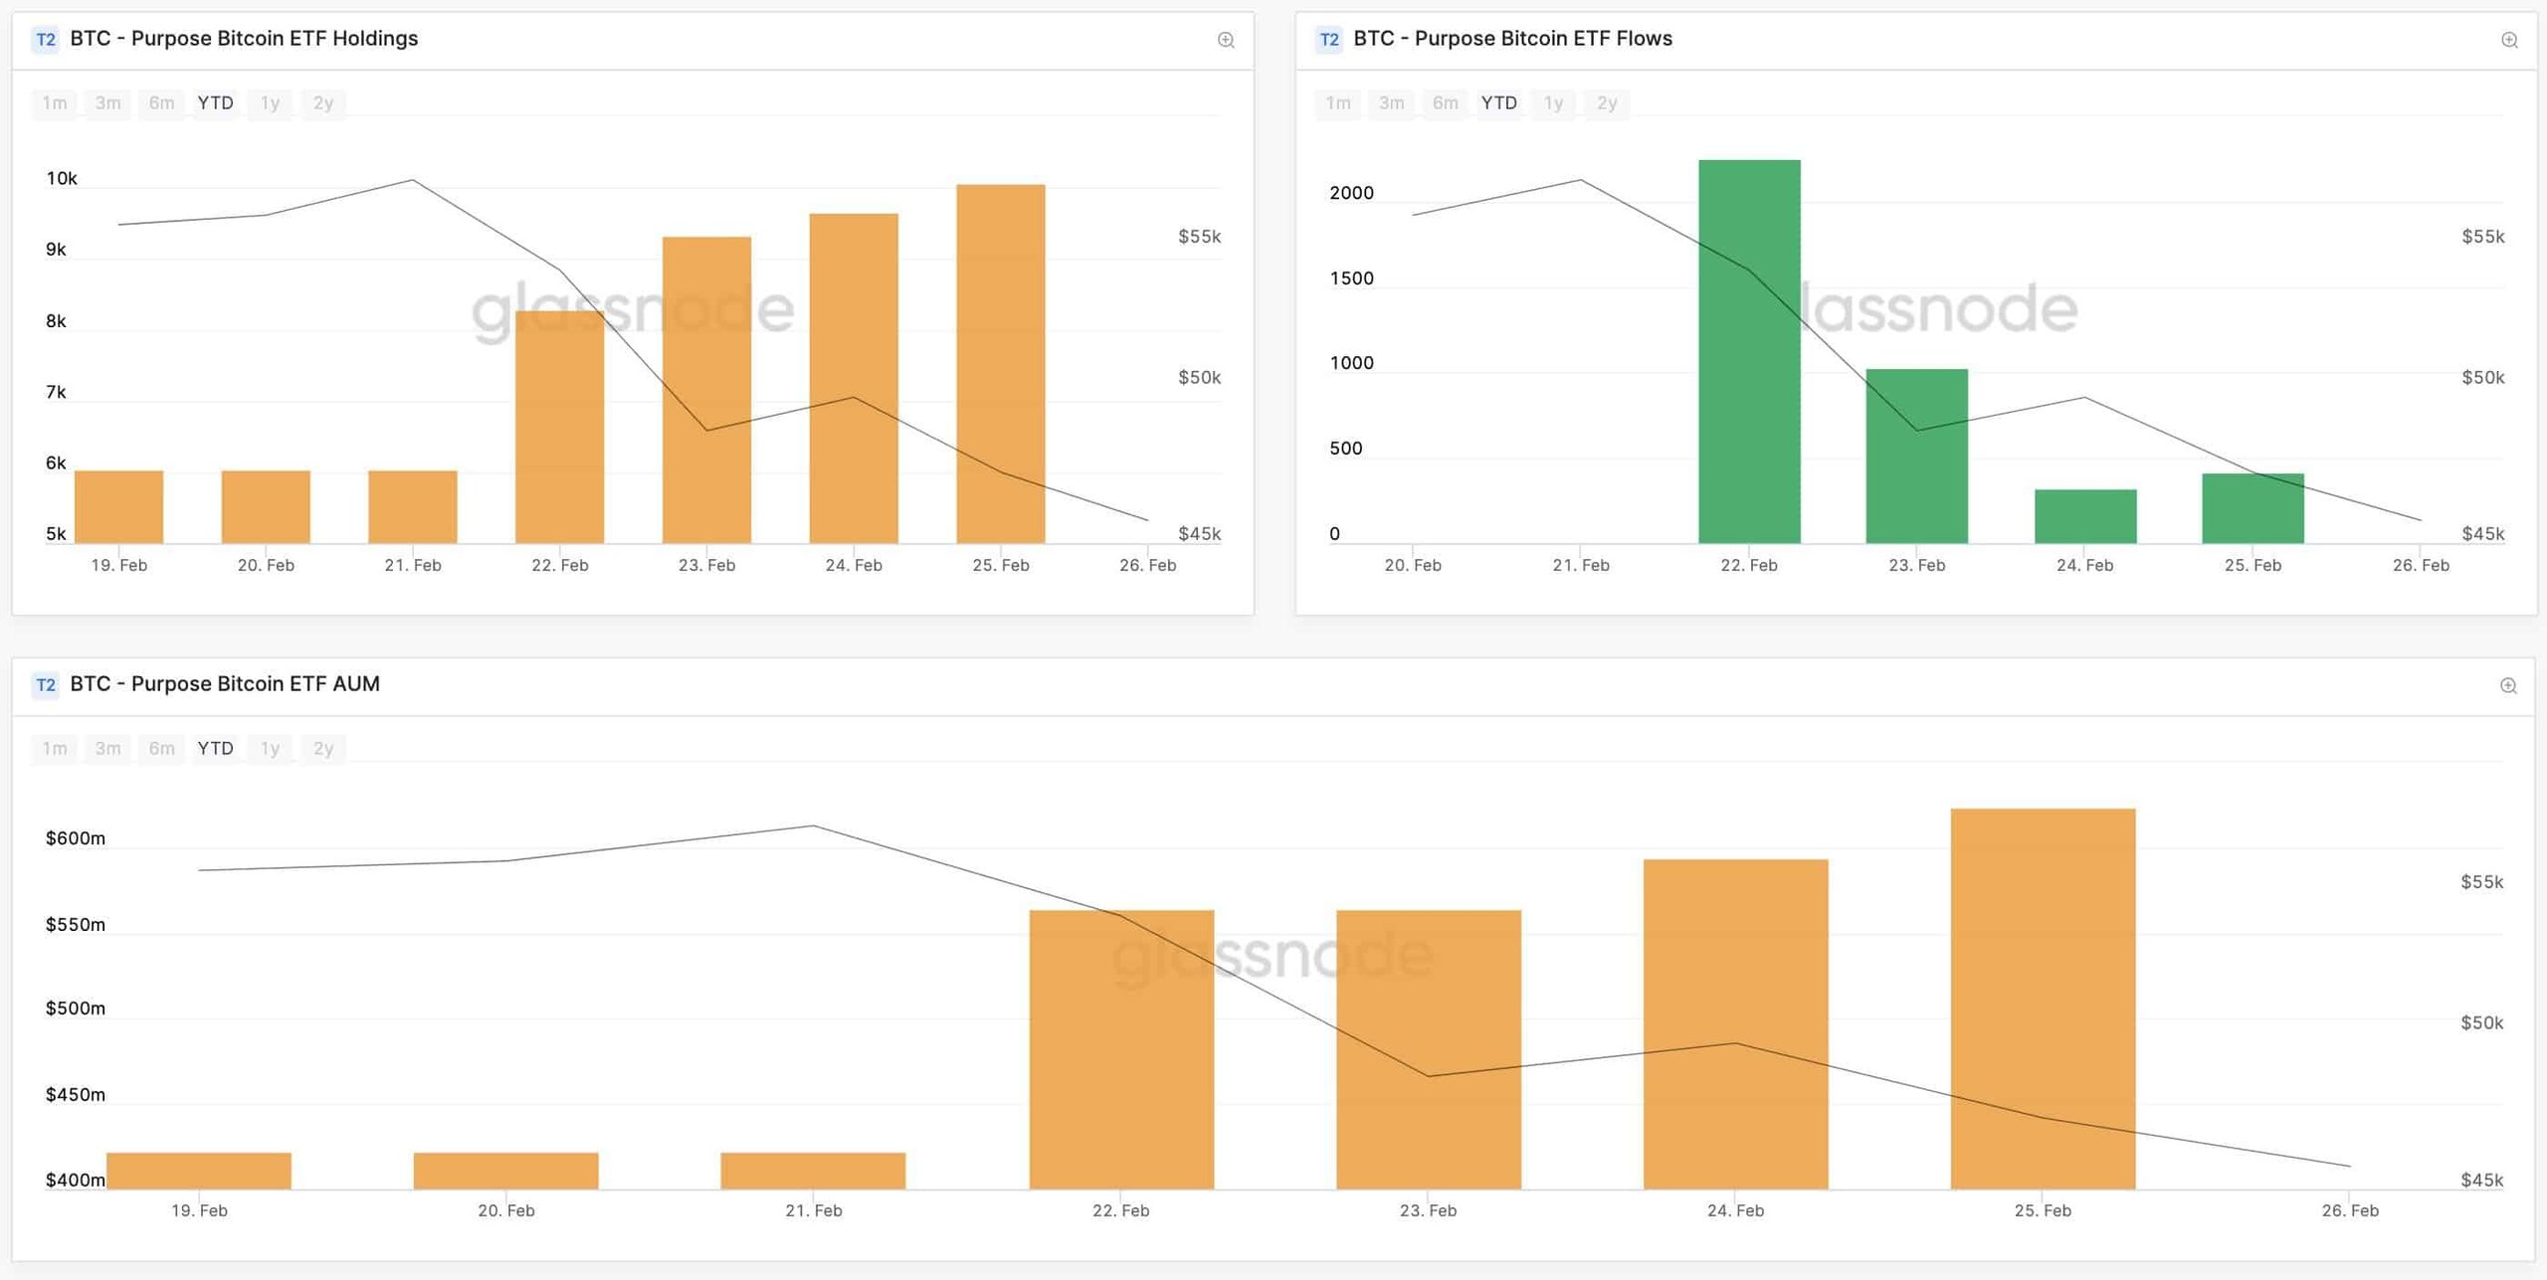Select YTD range in Flows chart
The height and width of the screenshot is (1280, 2547).
point(1498,103)
